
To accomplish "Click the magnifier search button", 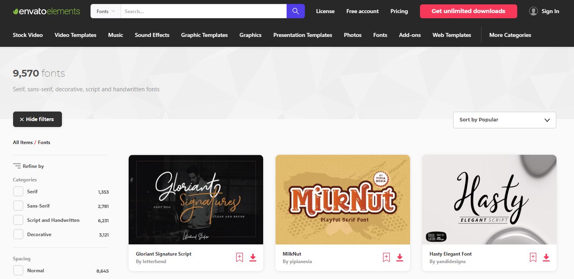I will pos(295,11).
